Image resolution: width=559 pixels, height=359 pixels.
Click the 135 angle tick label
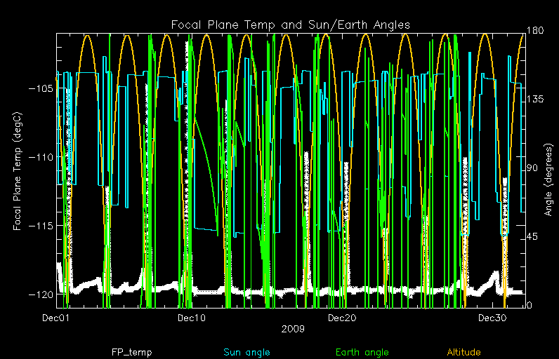coord(537,100)
